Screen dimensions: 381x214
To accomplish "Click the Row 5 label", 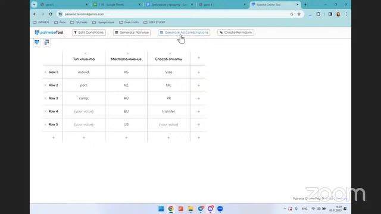I will pos(54,125).
